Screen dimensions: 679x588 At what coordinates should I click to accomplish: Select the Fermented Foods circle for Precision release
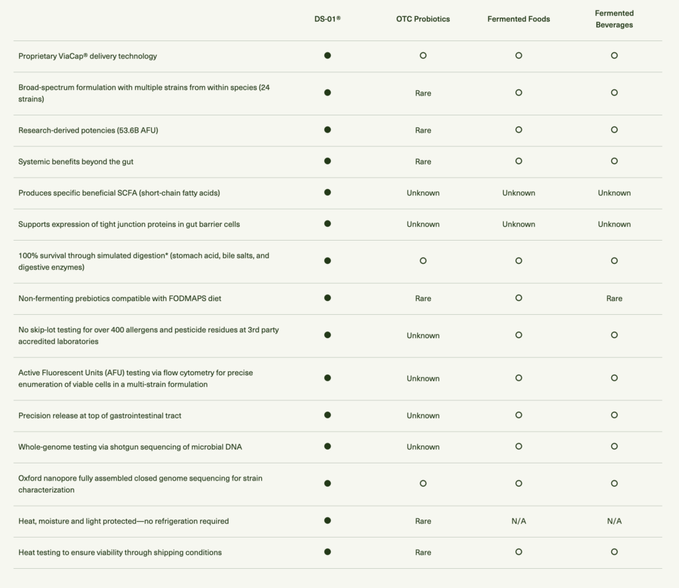click(519, 415)
